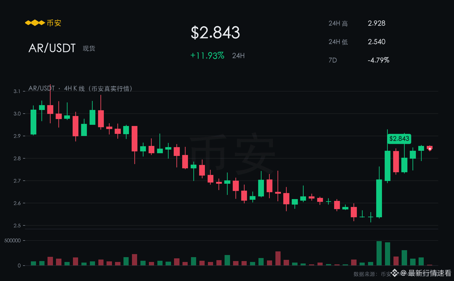Screen dimensions: 454x281
Task: Click the 3.0 price axis label
Action: tap(17, 114)
